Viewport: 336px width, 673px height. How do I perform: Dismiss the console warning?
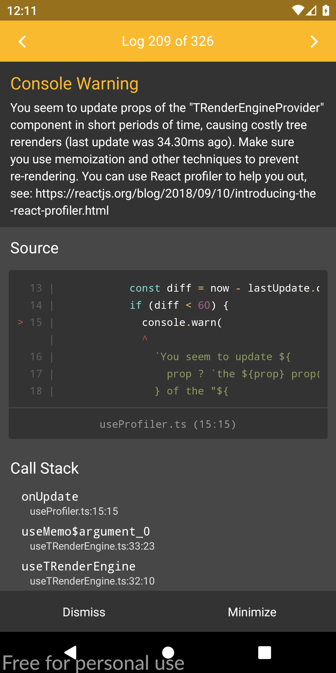tap(84, 612)
